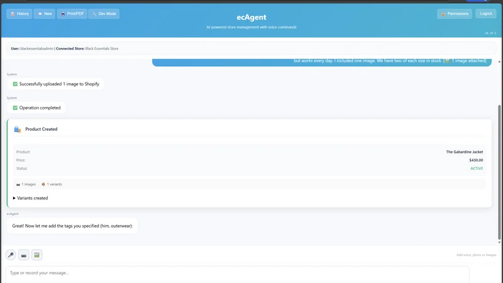This screenshot has height=283, width=503.
Task: Click the 'Great! Now let me add the tags' message
Action: point(72,226)
